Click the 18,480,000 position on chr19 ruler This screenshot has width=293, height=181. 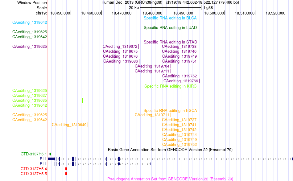152,13
